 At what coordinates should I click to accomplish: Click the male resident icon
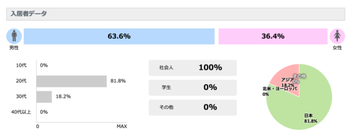coord(14,36)
